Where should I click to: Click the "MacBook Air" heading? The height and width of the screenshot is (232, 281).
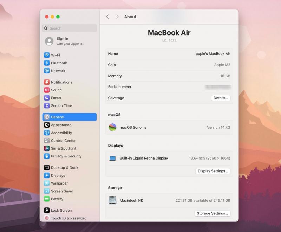(x=169, y=33)
